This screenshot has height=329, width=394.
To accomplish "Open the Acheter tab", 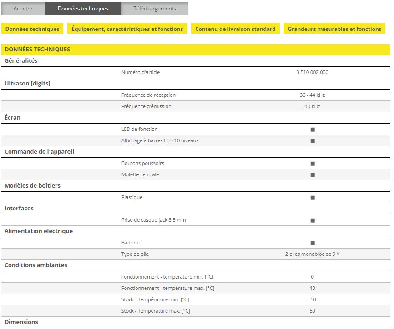I will pos(23,9).
